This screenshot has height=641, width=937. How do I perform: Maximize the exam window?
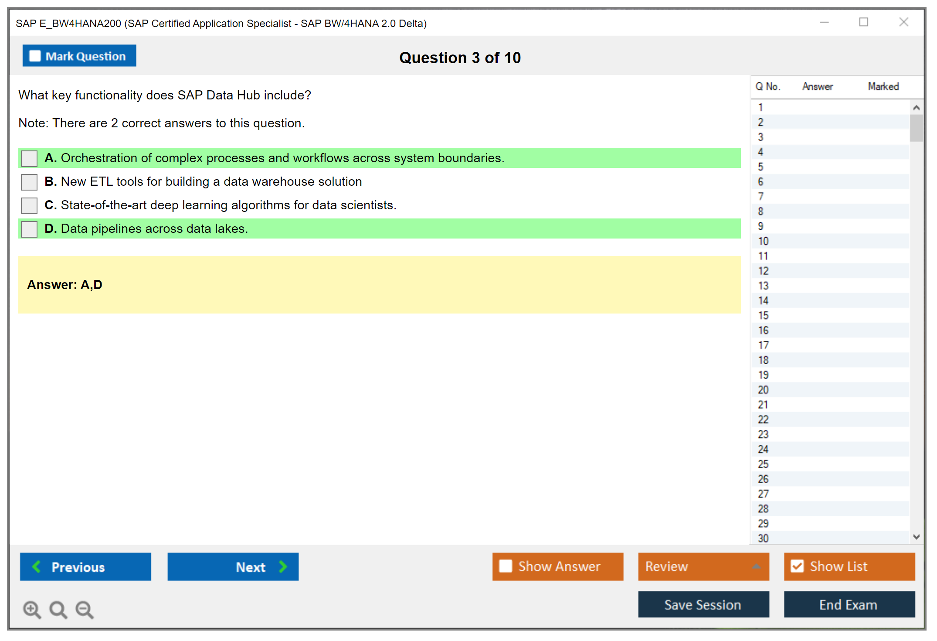click(863, 22)
